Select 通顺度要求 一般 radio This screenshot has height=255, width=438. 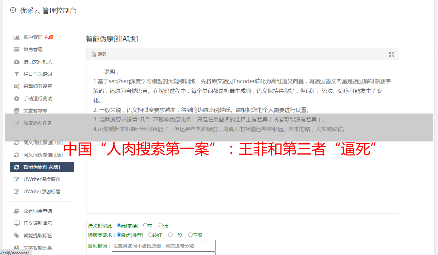170,235
